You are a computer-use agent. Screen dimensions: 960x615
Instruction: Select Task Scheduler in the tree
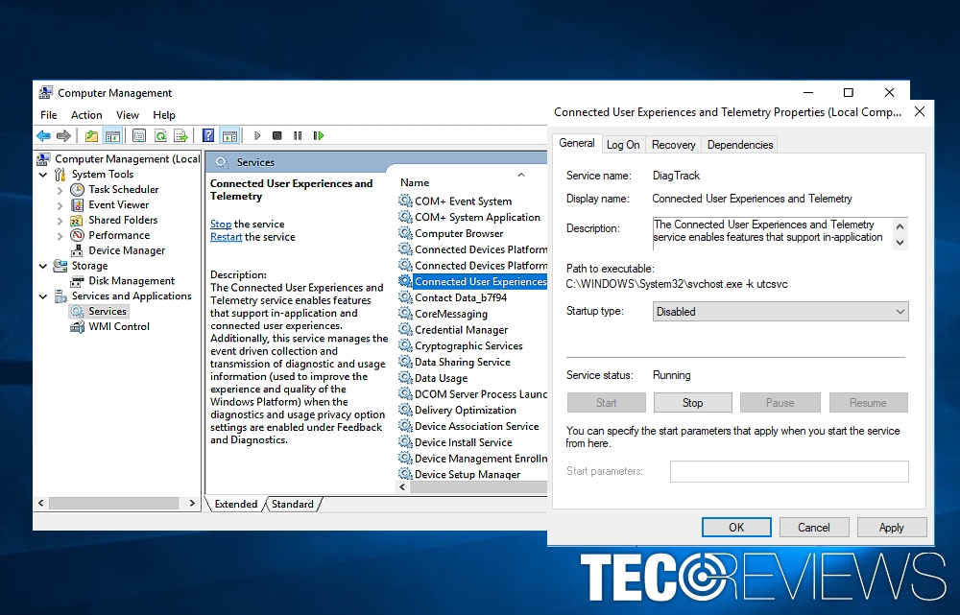[123, 190]
